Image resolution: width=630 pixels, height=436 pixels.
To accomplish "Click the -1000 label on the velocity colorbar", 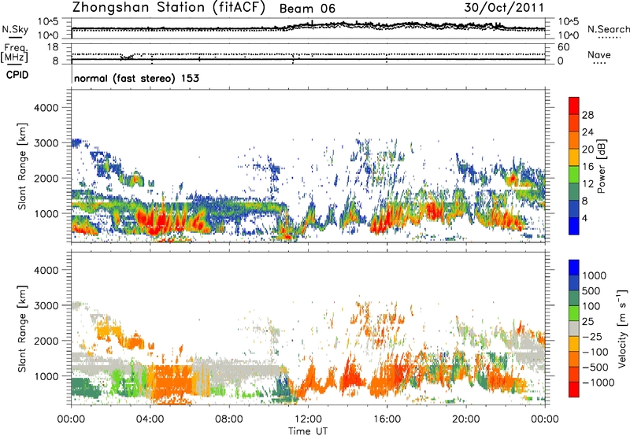I will click(598, 382).
